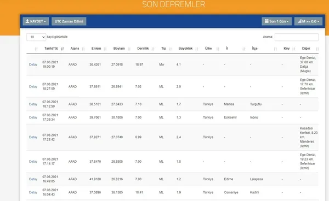Click the depth value 18.41
329x201 pixels.
click(139, 192)
